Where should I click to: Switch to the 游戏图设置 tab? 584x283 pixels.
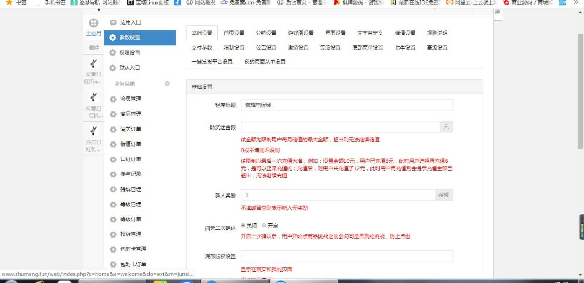click(x=301, y=33)
